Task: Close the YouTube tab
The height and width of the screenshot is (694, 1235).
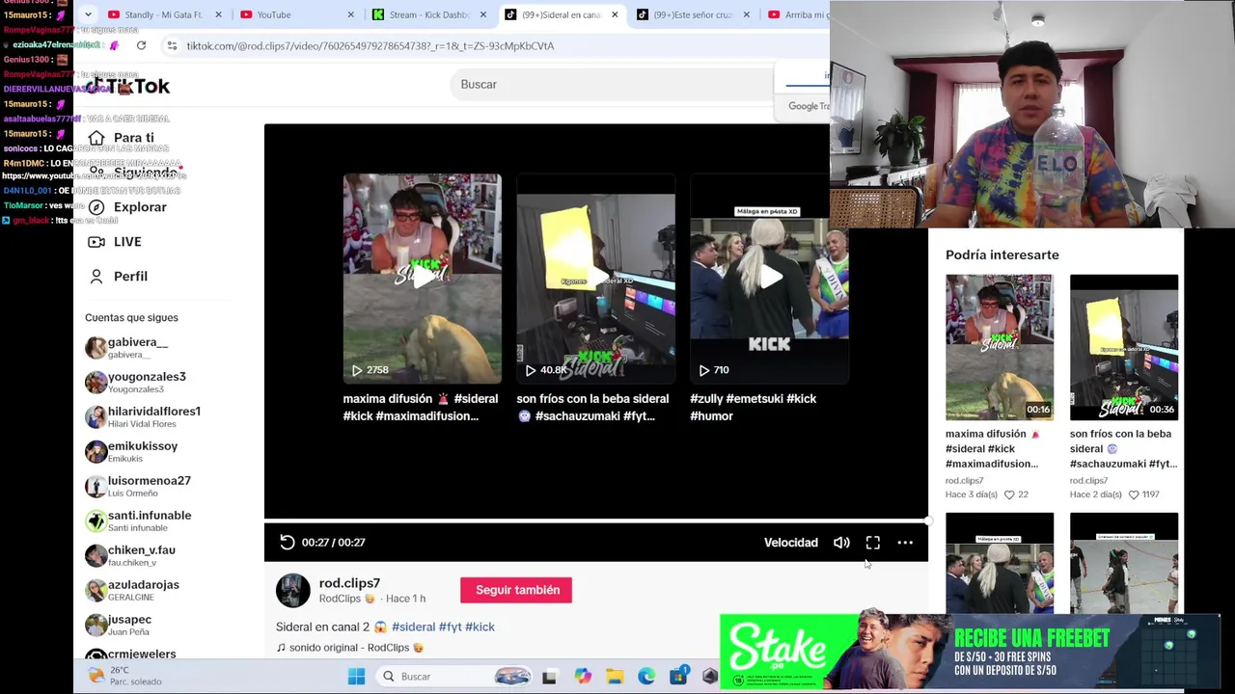Action: point(350,14)
